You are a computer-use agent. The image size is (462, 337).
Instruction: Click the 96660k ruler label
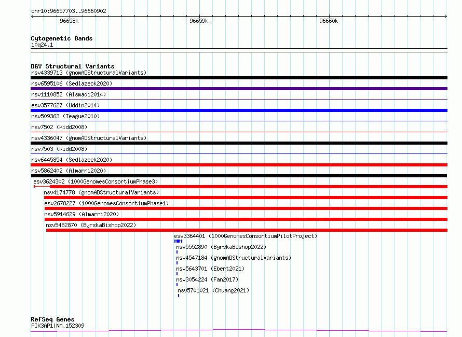(329, 21)
